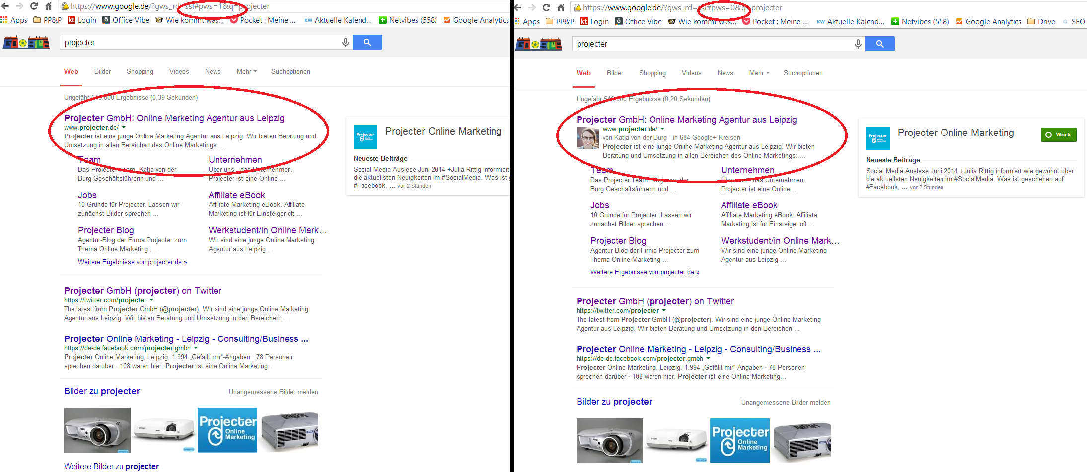Click the back arrow in the right browser window
This screenshot has height=472, width=1087.
[x=518, y=8]
